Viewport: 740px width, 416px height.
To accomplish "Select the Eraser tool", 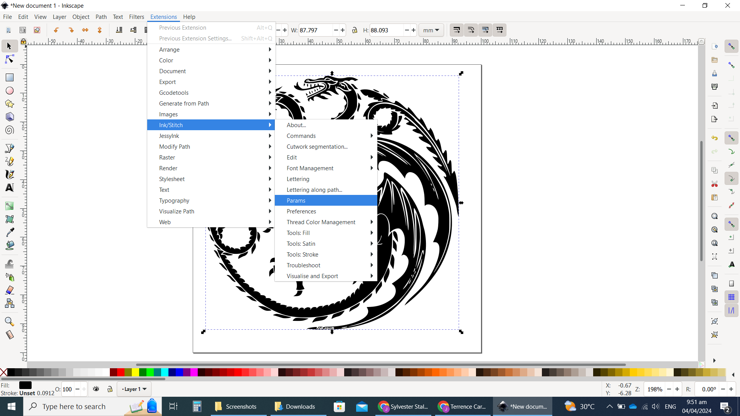I will [x=9, y=290].
